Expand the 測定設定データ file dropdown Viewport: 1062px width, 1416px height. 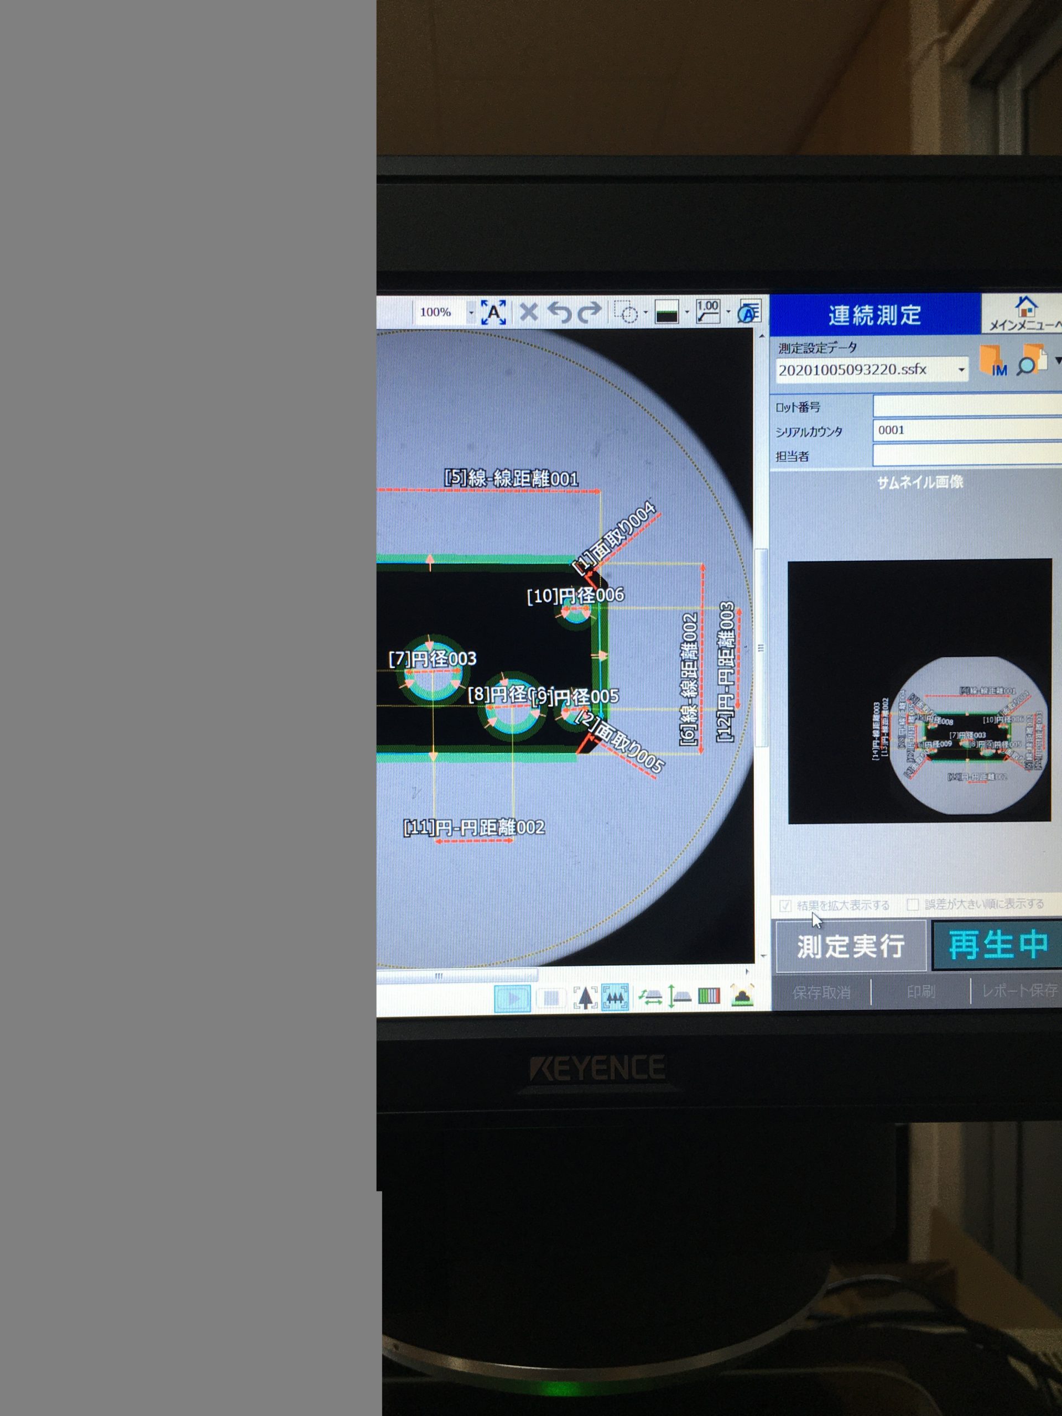click(961, 370)
